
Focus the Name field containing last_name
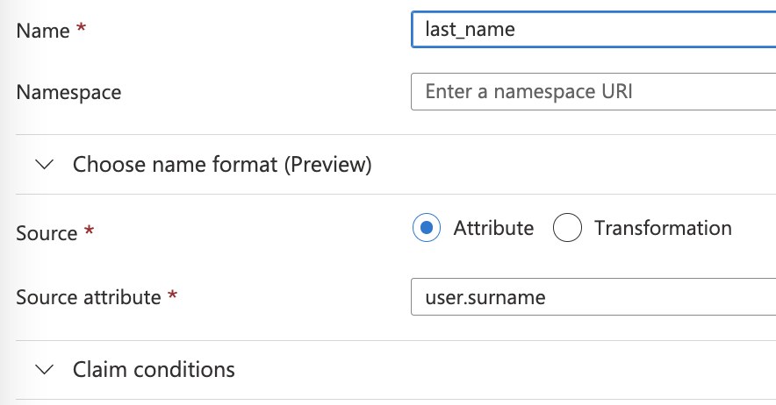(x=593, y=29)
